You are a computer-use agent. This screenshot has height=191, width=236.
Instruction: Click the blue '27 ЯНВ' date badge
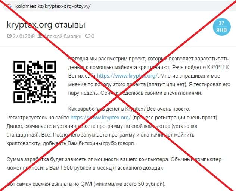click(x=221, y=27)
